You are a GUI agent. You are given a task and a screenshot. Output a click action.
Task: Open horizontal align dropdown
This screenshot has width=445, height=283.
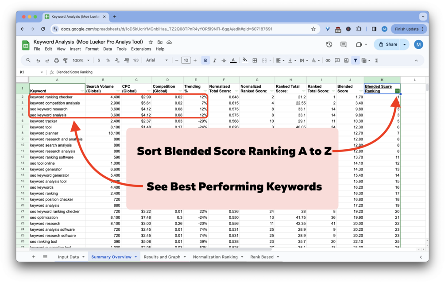tap(280, 61)
